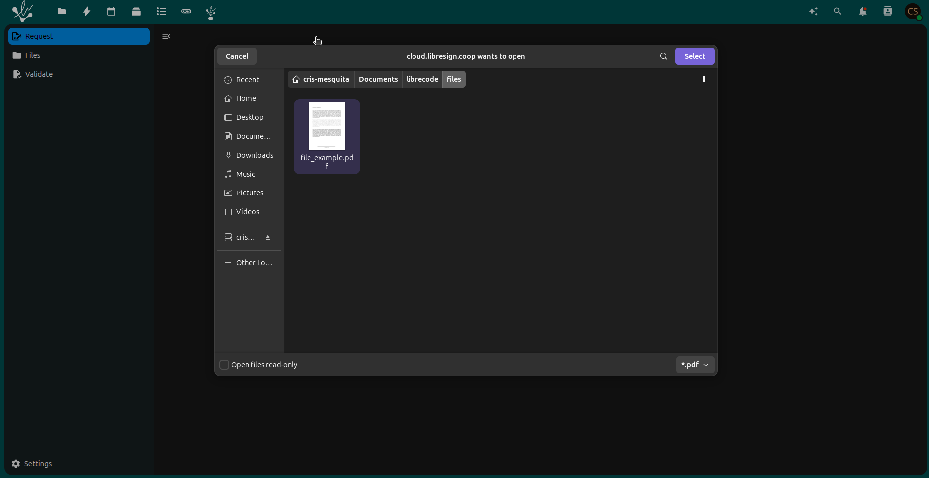Go to Pictures in places sidebar

click(249, 193)
